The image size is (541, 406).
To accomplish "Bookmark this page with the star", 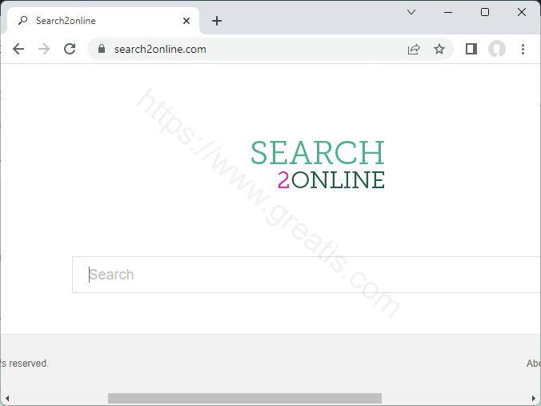I will [x=439, y=49].
